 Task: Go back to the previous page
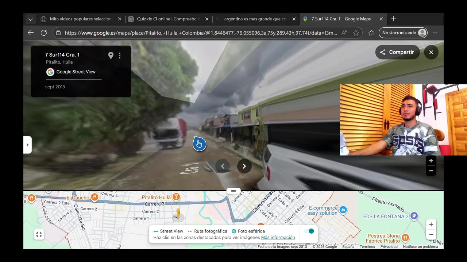click(x=31, y=33)
